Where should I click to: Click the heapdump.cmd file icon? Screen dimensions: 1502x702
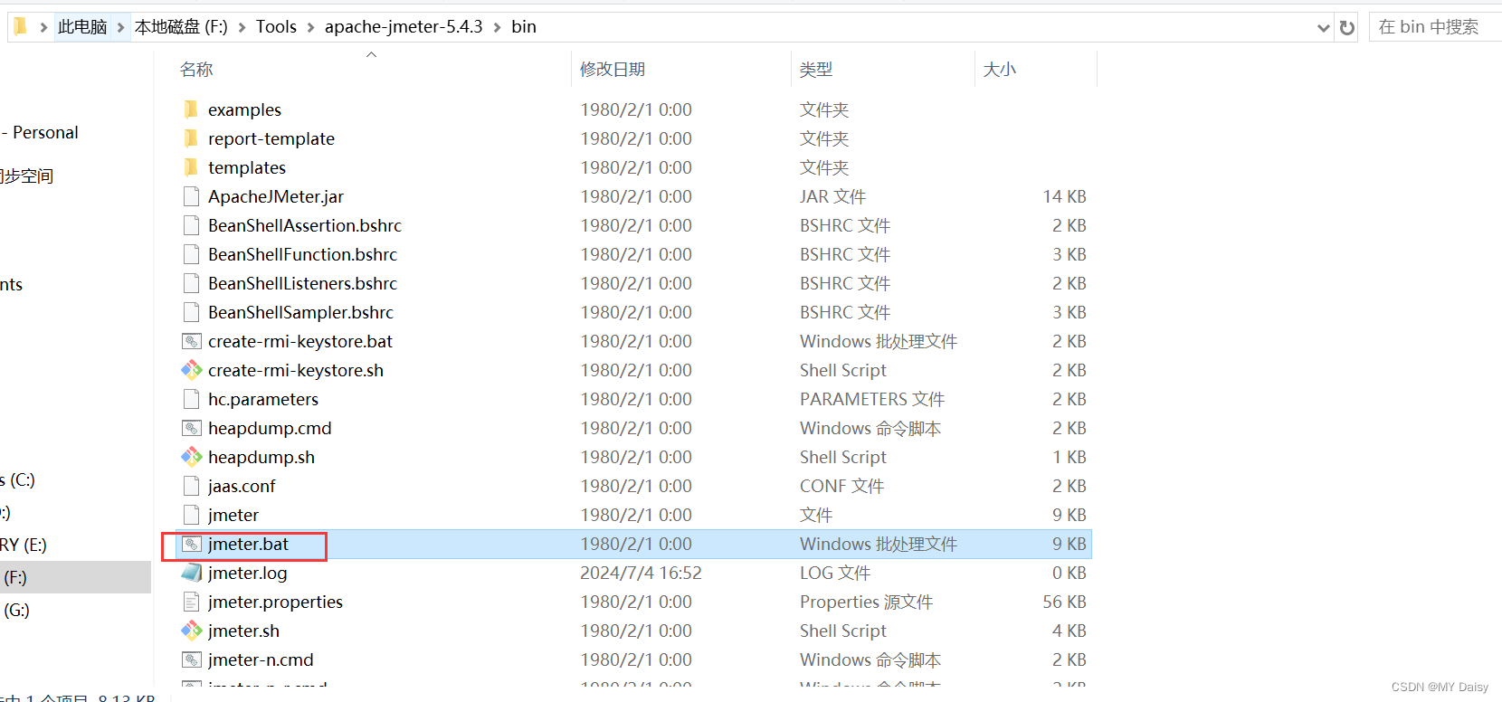tap(191, 428)
